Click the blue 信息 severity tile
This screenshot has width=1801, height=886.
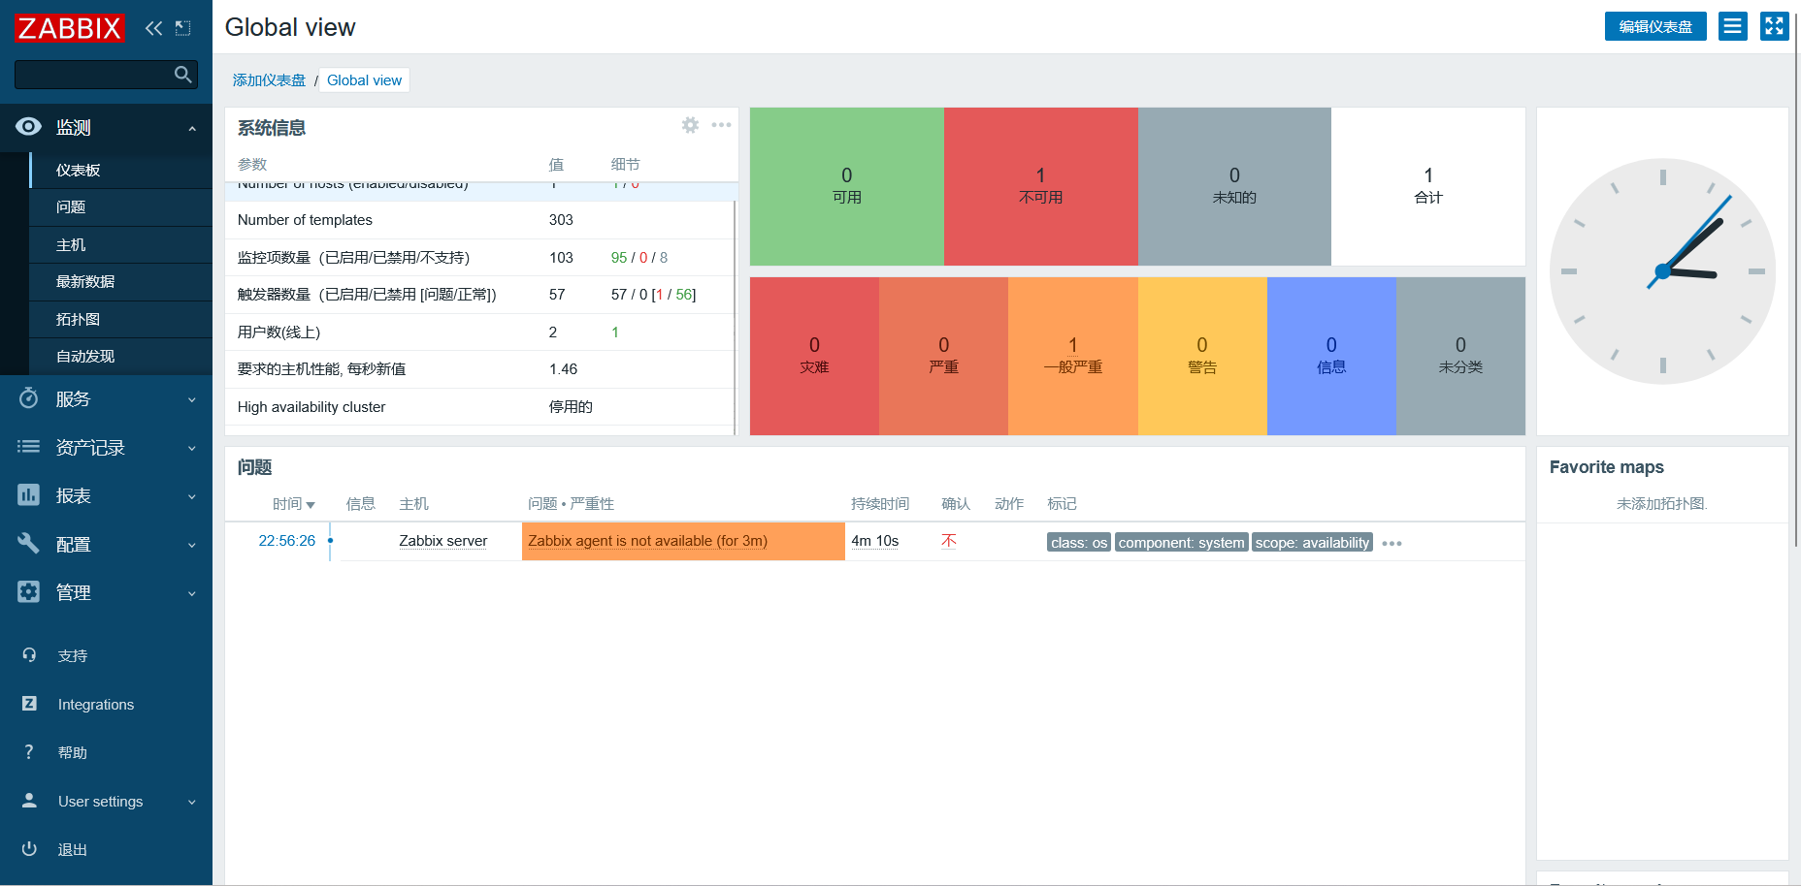[1331, 356]
